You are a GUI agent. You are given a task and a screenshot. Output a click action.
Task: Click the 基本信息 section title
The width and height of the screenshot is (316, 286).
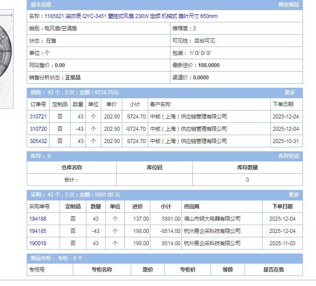click(x=41, y=5)
